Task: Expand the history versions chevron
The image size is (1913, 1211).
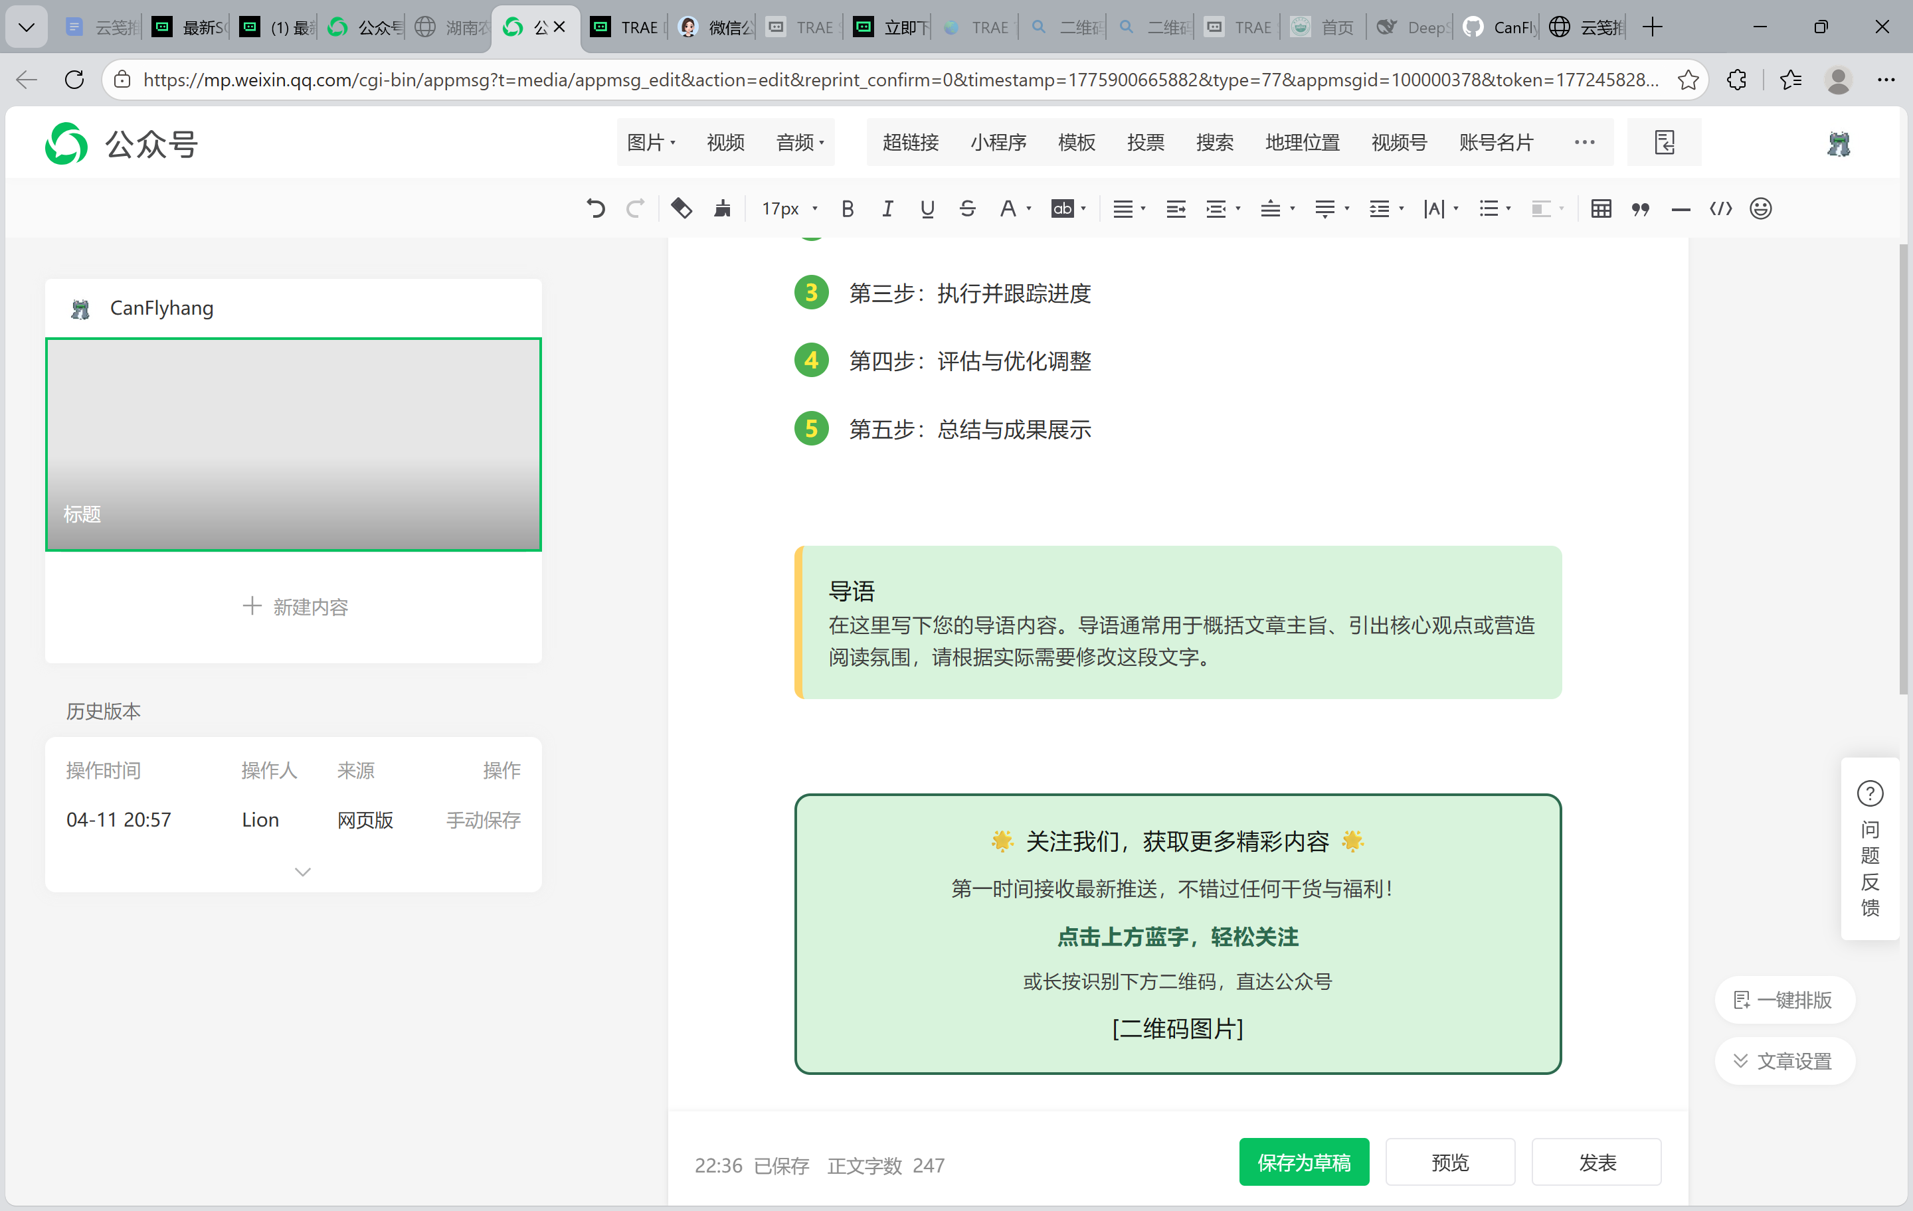Action: click(302, 872)
